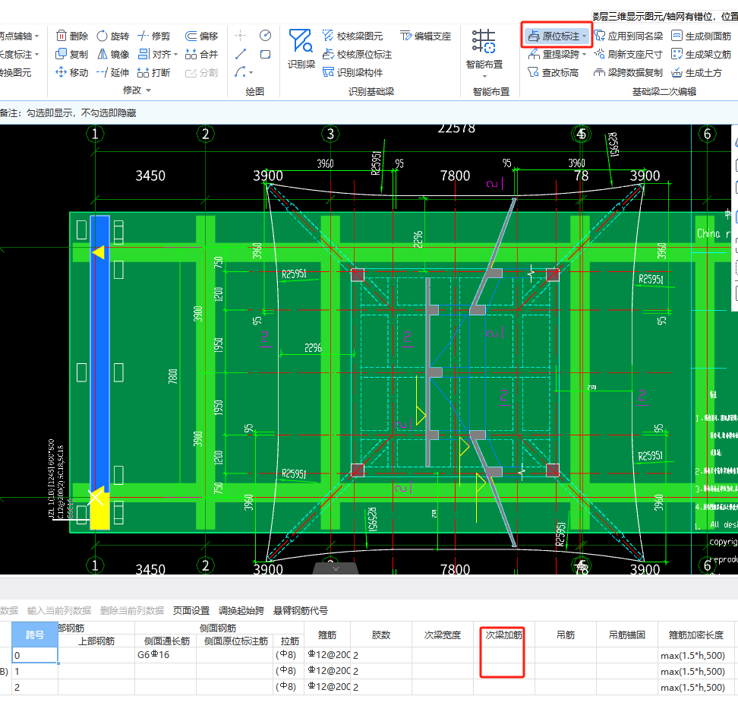The image size is (738, 728).
Task: Click the 侧面通长筋 column header
Action: (x=166, y=641)
